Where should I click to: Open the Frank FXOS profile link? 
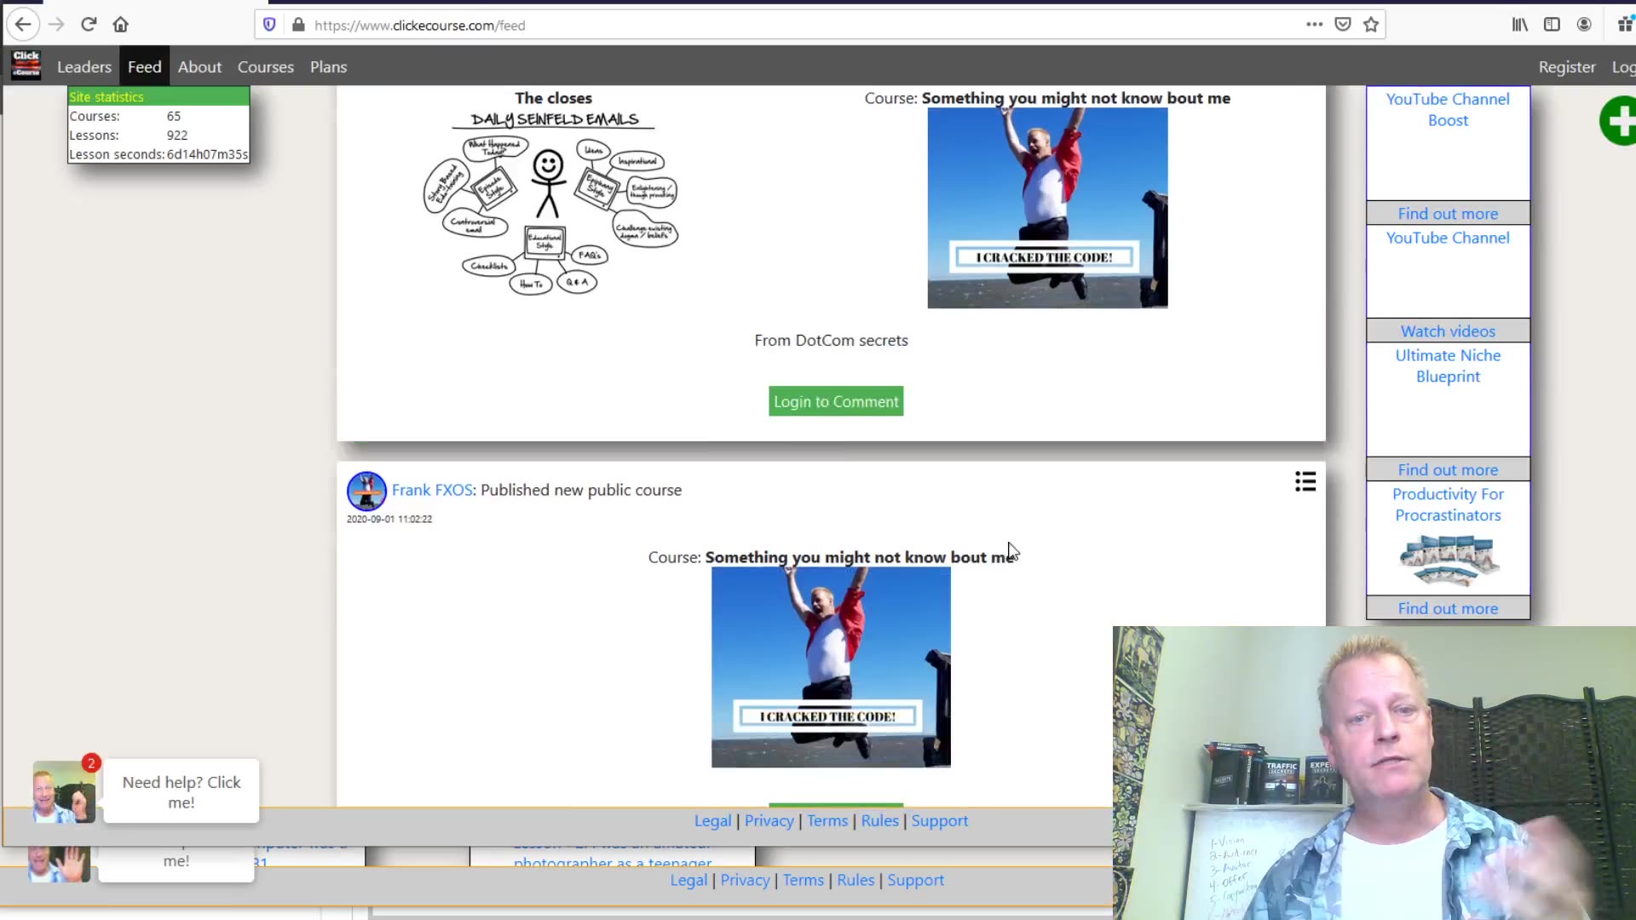pyautogui.click(x=432, y=490)
